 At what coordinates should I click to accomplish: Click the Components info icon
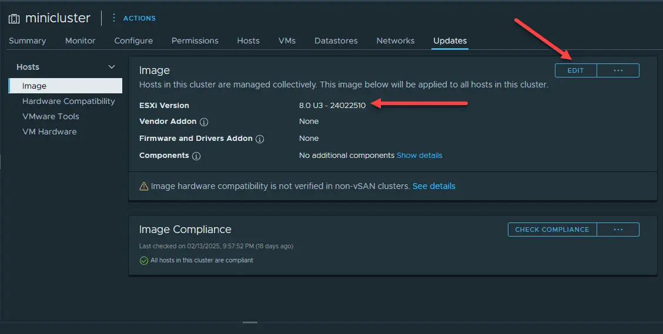coord(196,156)
